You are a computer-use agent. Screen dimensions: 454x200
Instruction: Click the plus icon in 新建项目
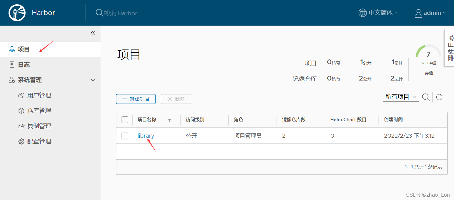[x=125, y=99]
